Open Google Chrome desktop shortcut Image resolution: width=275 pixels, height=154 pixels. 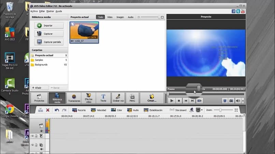pos(10,110)
